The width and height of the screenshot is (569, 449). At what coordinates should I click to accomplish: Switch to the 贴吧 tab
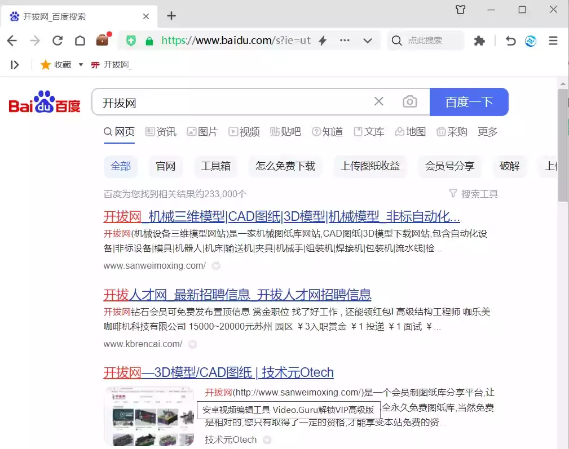click(285, 132)
